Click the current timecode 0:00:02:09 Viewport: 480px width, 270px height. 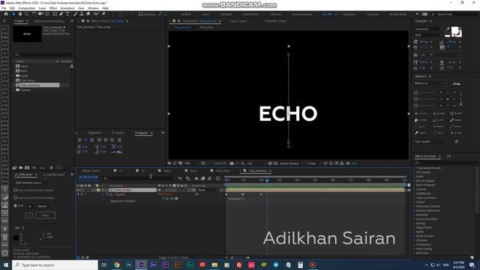(x=88, y=177)
